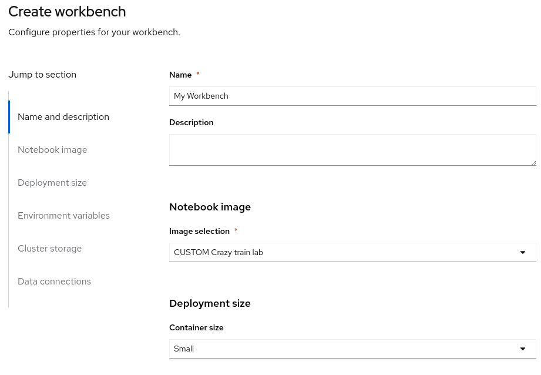Click the Name field label

coord(180,75)
